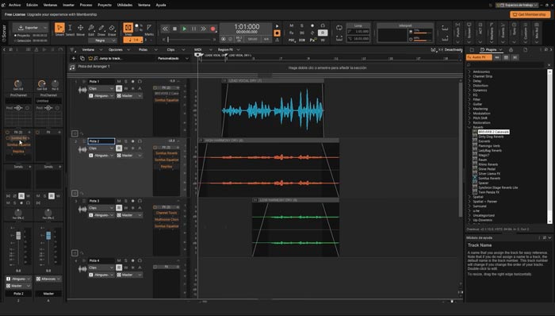Image resolution: width=555 pixels, height=316 pixels.
Task: Adjust the Master volume fader in inspector
Action: point(48,236)
